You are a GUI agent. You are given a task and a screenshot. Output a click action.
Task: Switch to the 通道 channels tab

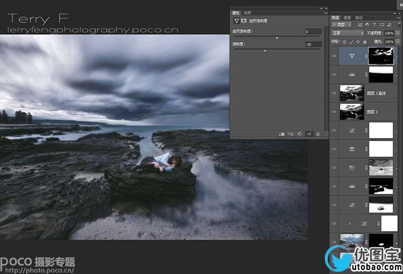[347, 18]
